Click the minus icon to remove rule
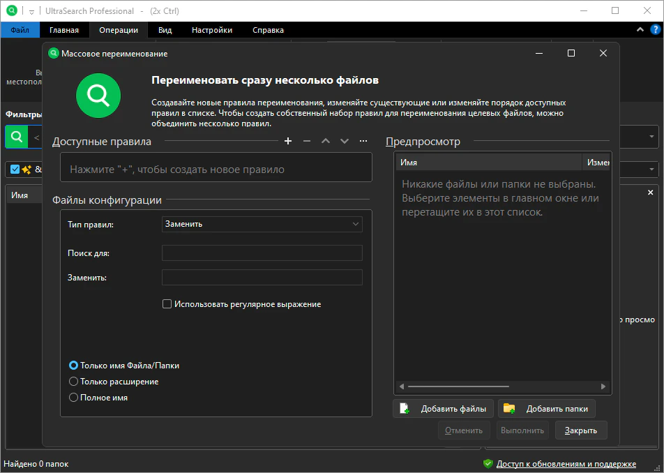 [307, 141]
